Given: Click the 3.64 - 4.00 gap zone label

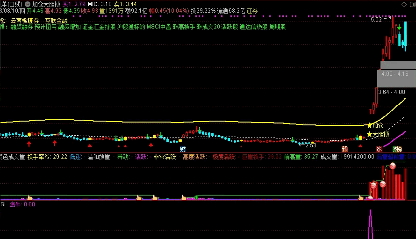Looking at the screenshot, I should pos(392,92).
